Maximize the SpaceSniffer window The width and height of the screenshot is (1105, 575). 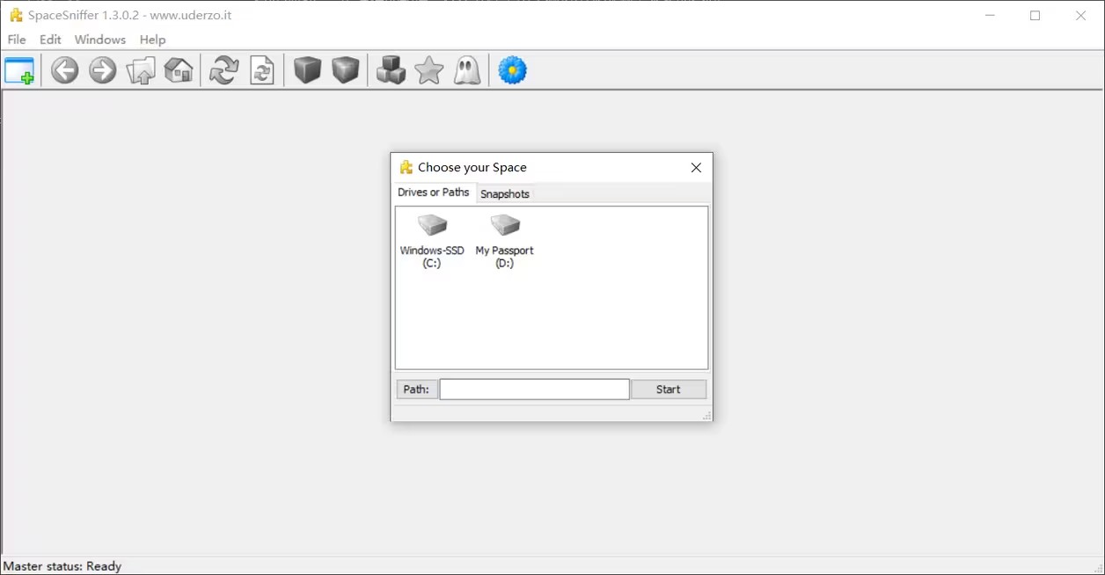click(1035, 16)
